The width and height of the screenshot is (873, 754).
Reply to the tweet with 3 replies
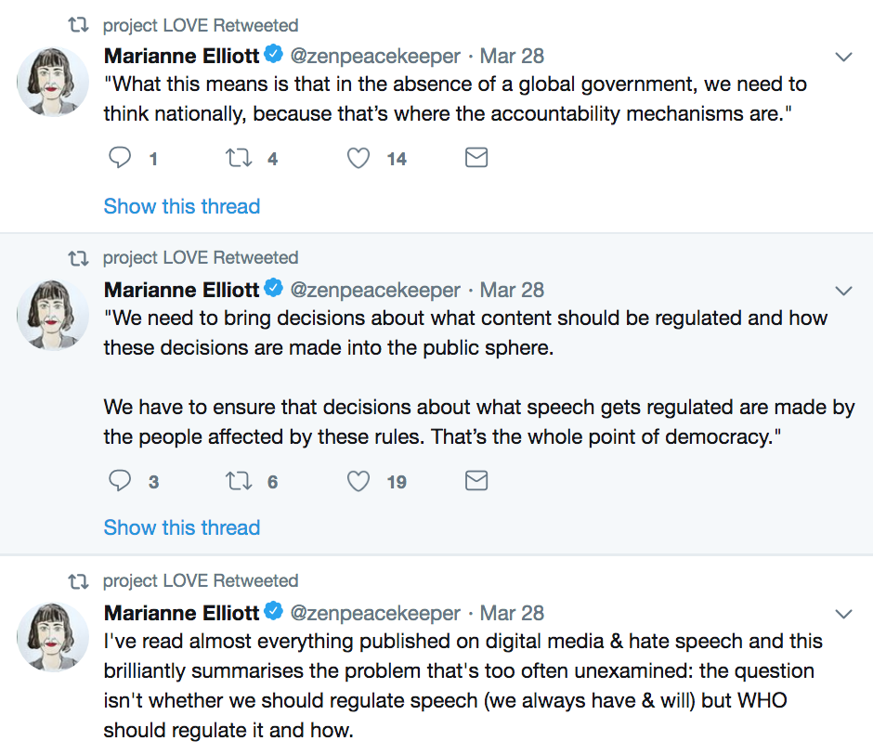(x=120, y=481)
